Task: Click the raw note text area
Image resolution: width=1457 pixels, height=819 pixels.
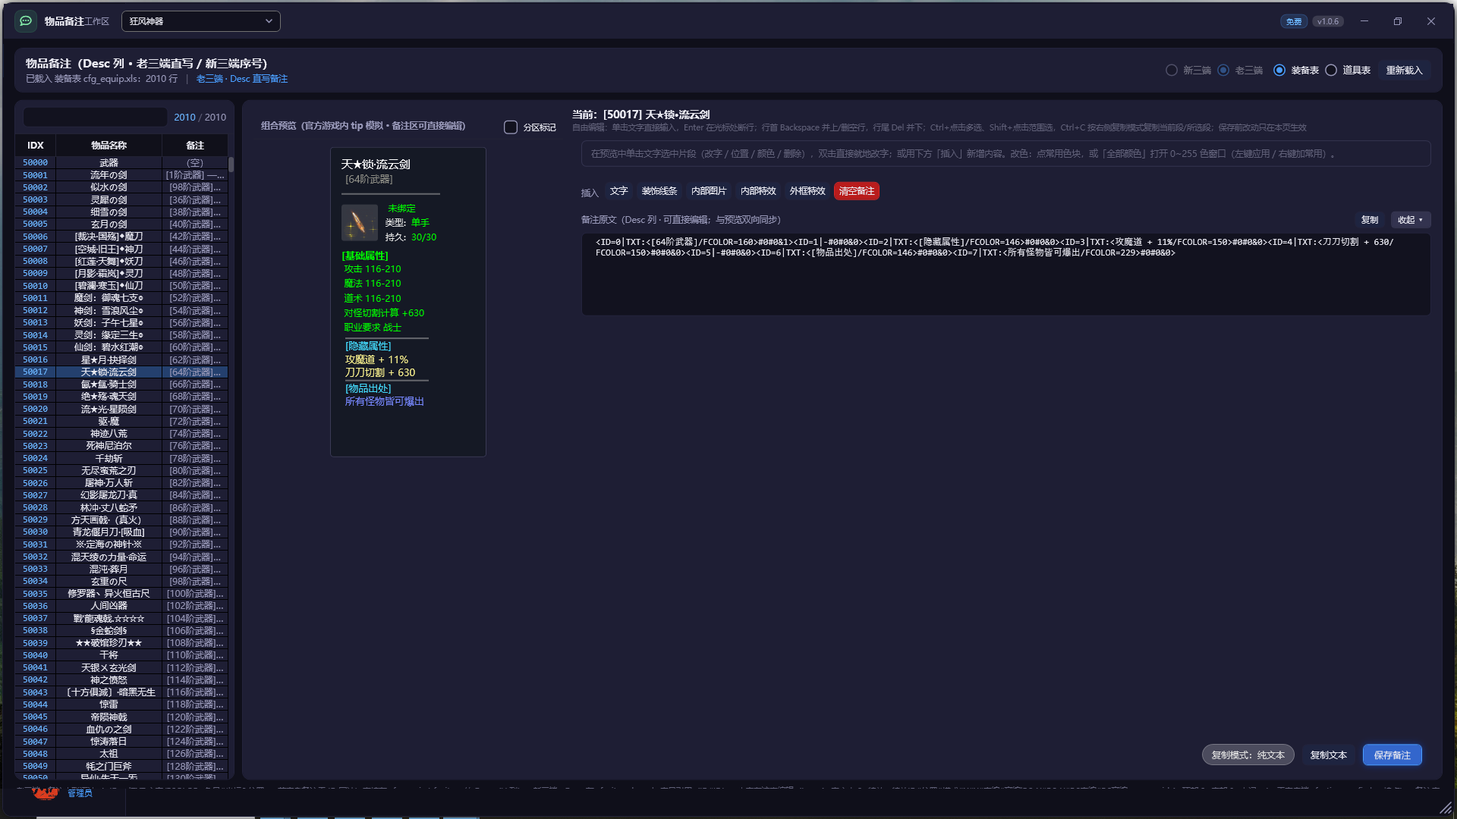Action: coord(1006,275)
